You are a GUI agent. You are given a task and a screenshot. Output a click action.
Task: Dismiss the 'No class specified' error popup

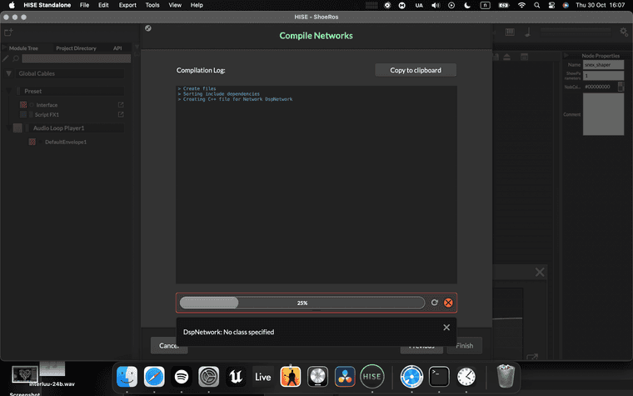446,328
